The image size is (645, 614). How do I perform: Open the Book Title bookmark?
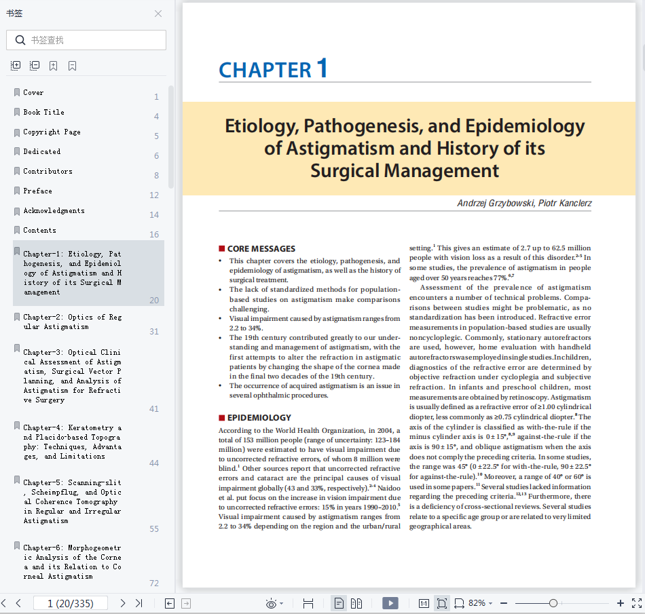click(43, 112)
